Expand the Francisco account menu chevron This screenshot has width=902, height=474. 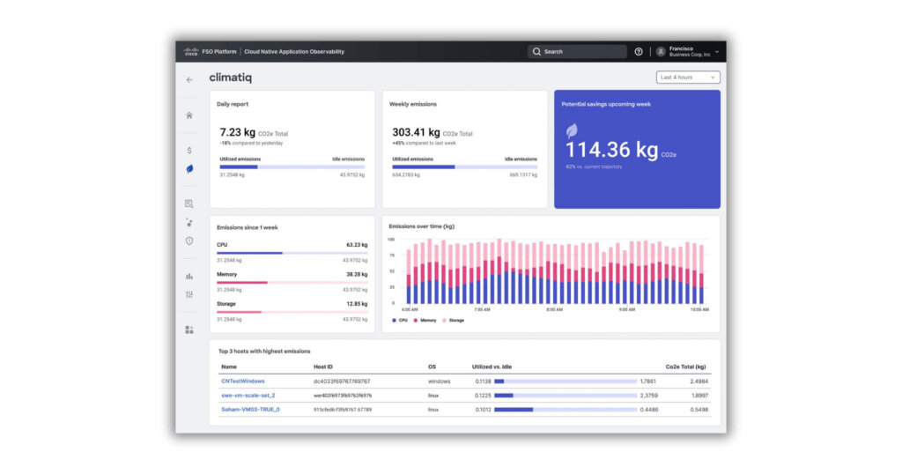click(x=717, y=52)
